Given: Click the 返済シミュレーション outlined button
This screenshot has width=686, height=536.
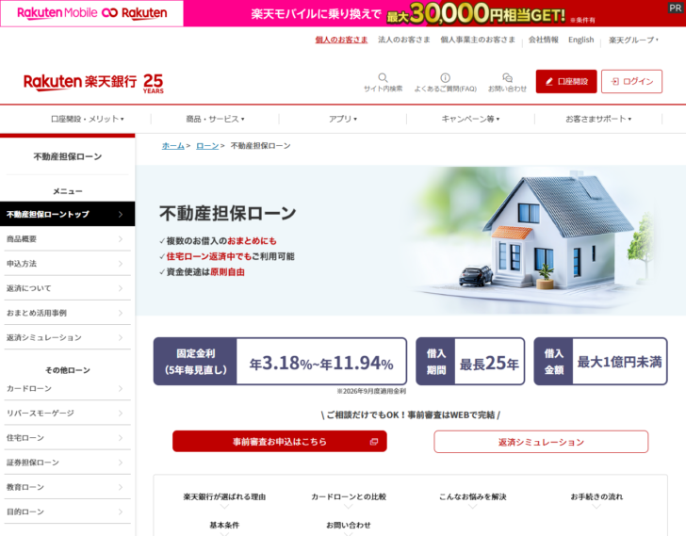Looking at the screenshot, I should tap(541, 442).
